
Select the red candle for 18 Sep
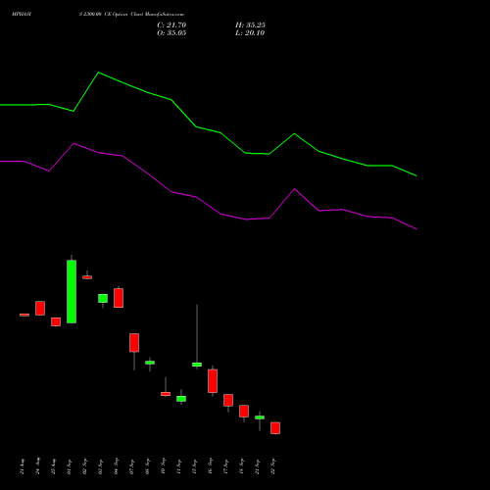(x=244, y=411)
